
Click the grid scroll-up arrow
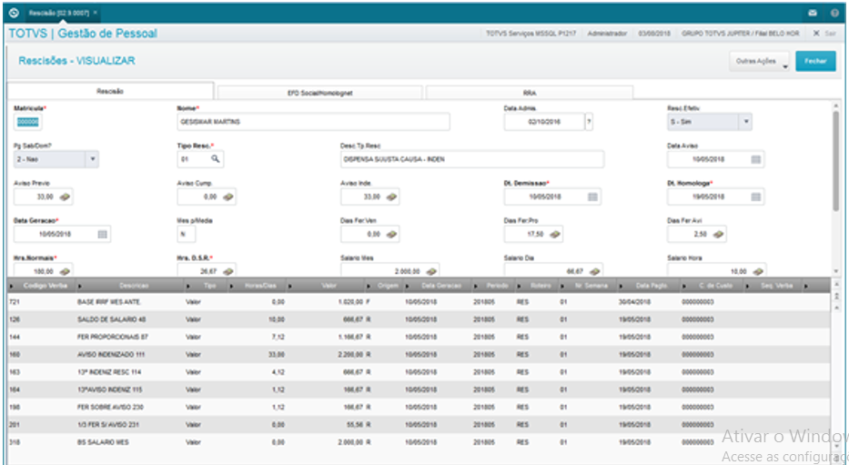click(835, 286)
